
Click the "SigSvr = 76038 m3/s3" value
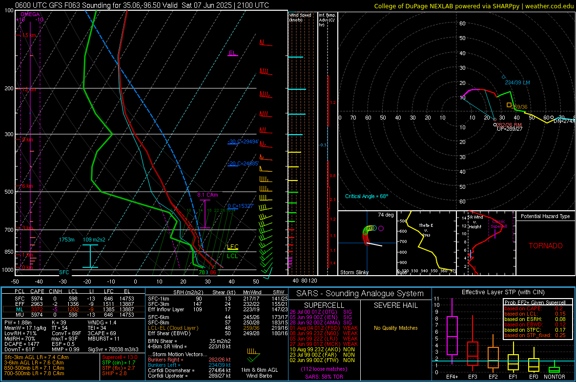pyautogui.click(x=113, y=349)
